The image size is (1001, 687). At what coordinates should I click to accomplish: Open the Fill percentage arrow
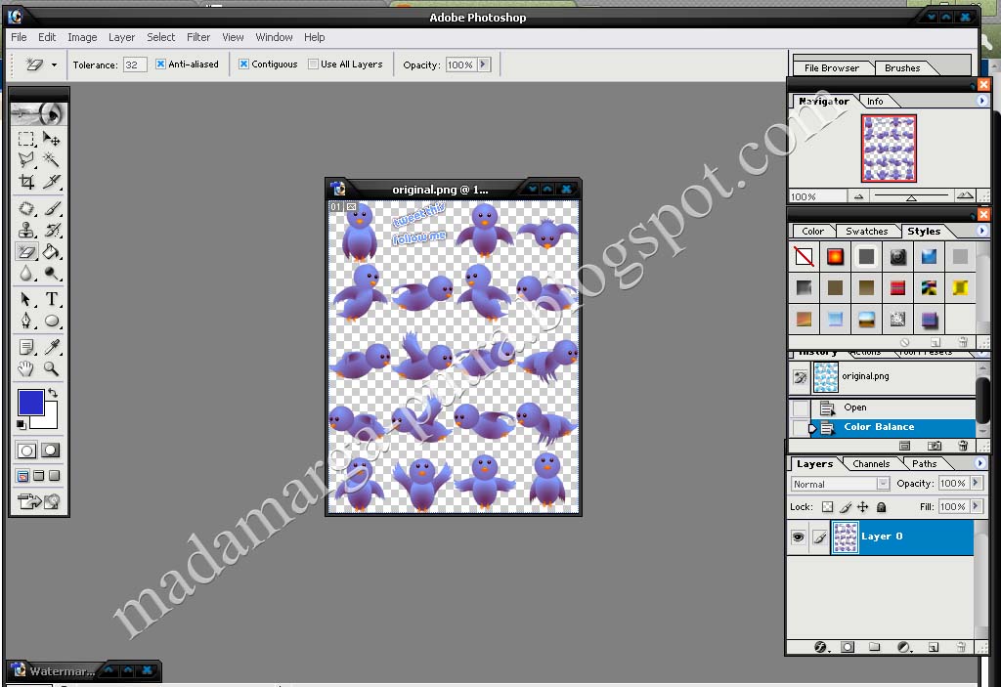click(977, 506)
